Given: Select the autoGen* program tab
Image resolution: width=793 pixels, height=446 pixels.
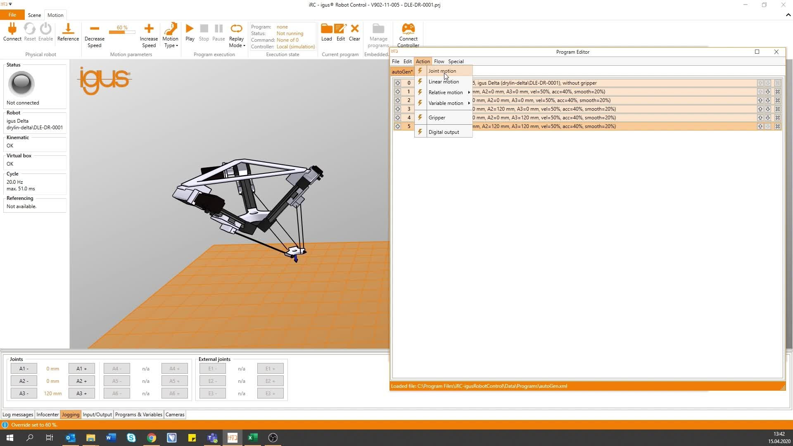Looking at the screenshot, I should pyautogui.click(x=402, y=72).
